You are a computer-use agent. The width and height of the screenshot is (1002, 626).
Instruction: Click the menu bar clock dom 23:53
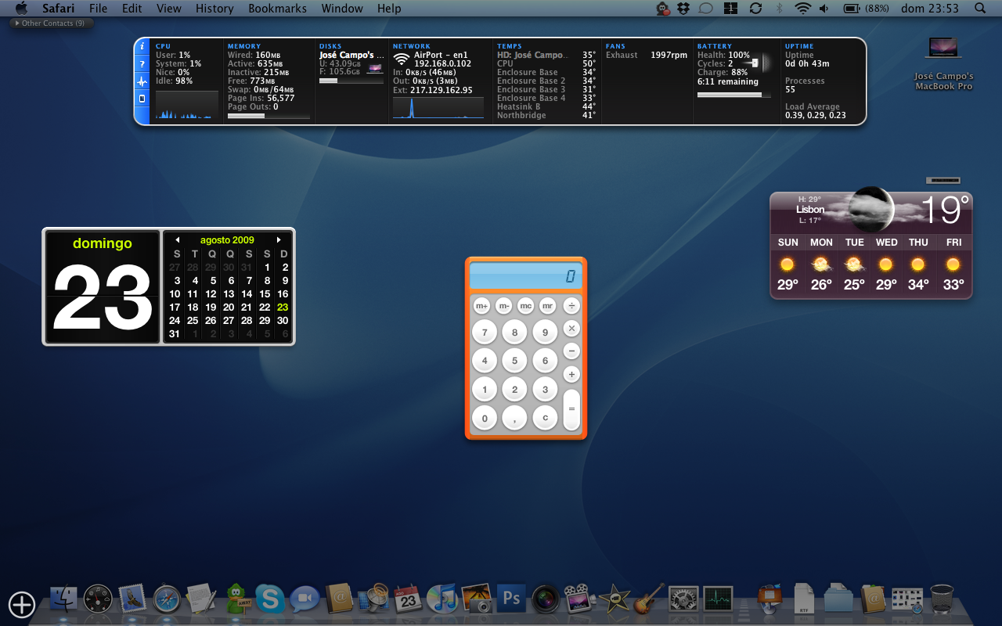pos(930,9)
